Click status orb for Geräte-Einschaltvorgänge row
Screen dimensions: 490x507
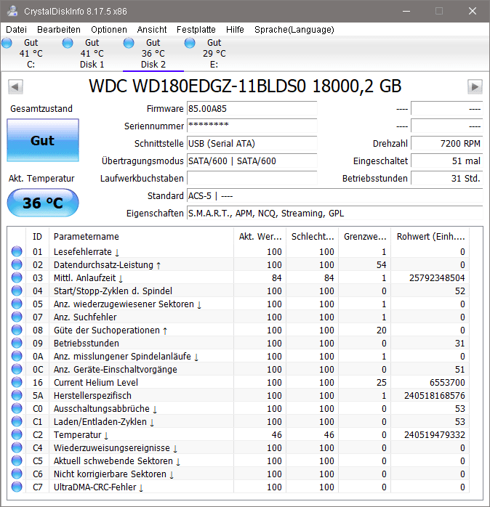coord(17,369)
